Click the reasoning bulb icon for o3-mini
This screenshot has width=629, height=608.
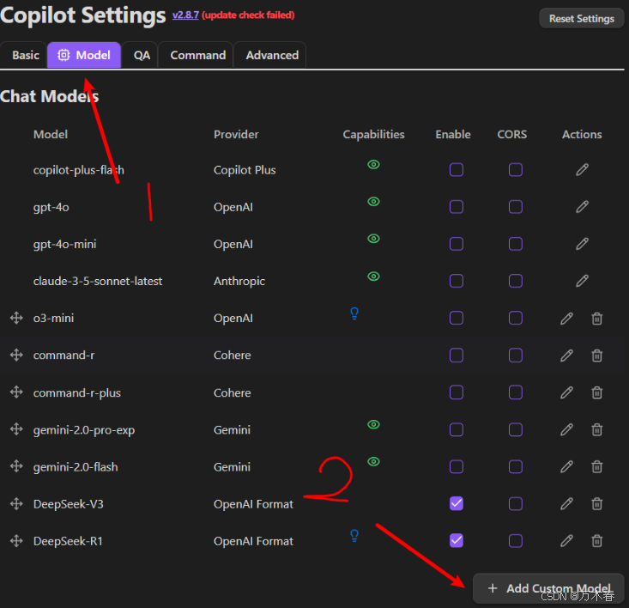click(x=354, y=313)
